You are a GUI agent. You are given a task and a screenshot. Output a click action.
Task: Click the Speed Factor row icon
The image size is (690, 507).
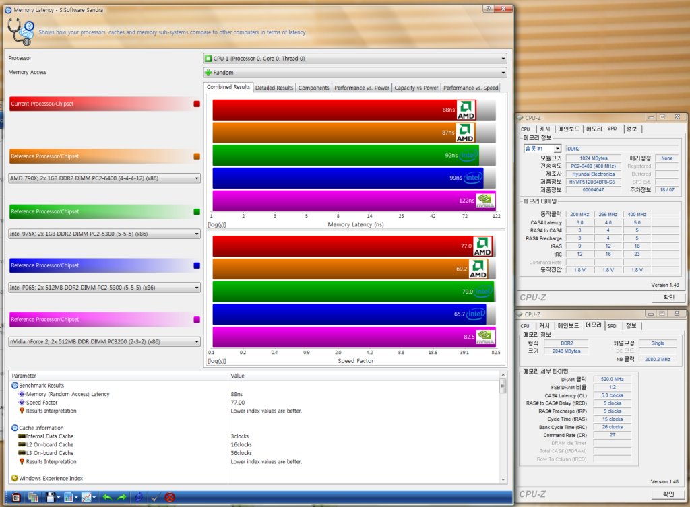(x=22, y=403)
